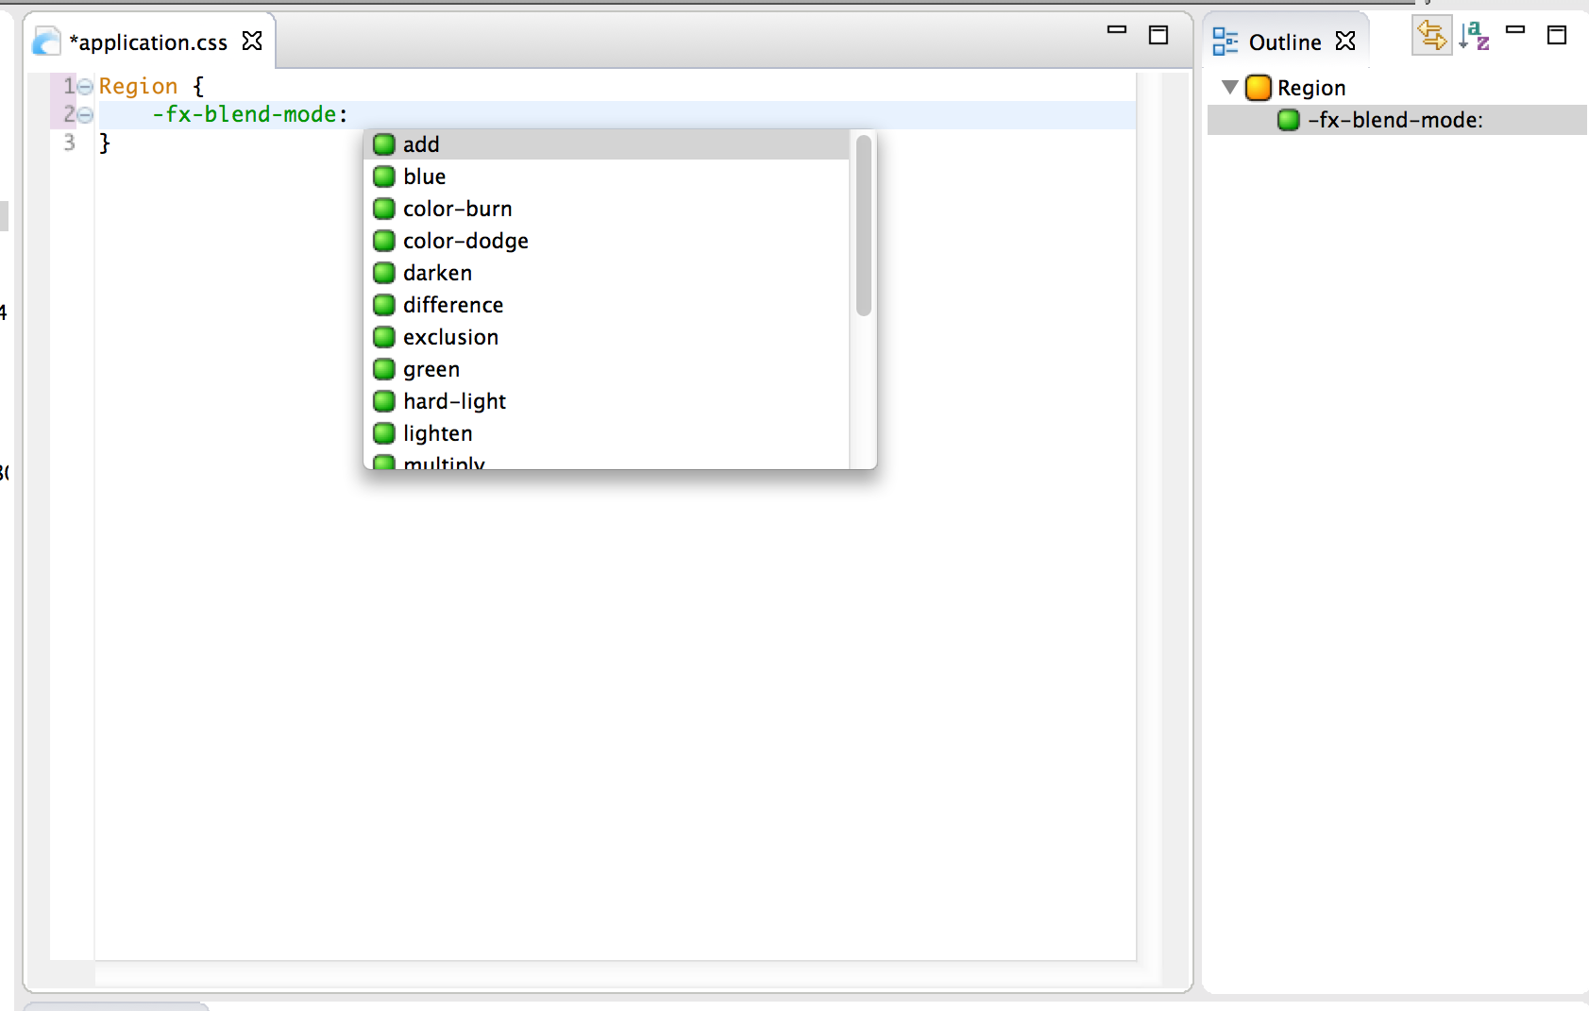Image resolution: width=1589 pixels, height=1011 pixels.
Task: Pick 'color-burn' blend mode suggestion
Action: 457,209
